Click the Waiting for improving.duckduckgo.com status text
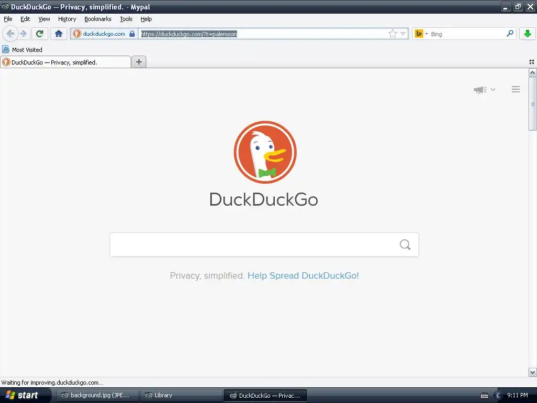This screenshot has height=403, width=537. tap(52, 383)
